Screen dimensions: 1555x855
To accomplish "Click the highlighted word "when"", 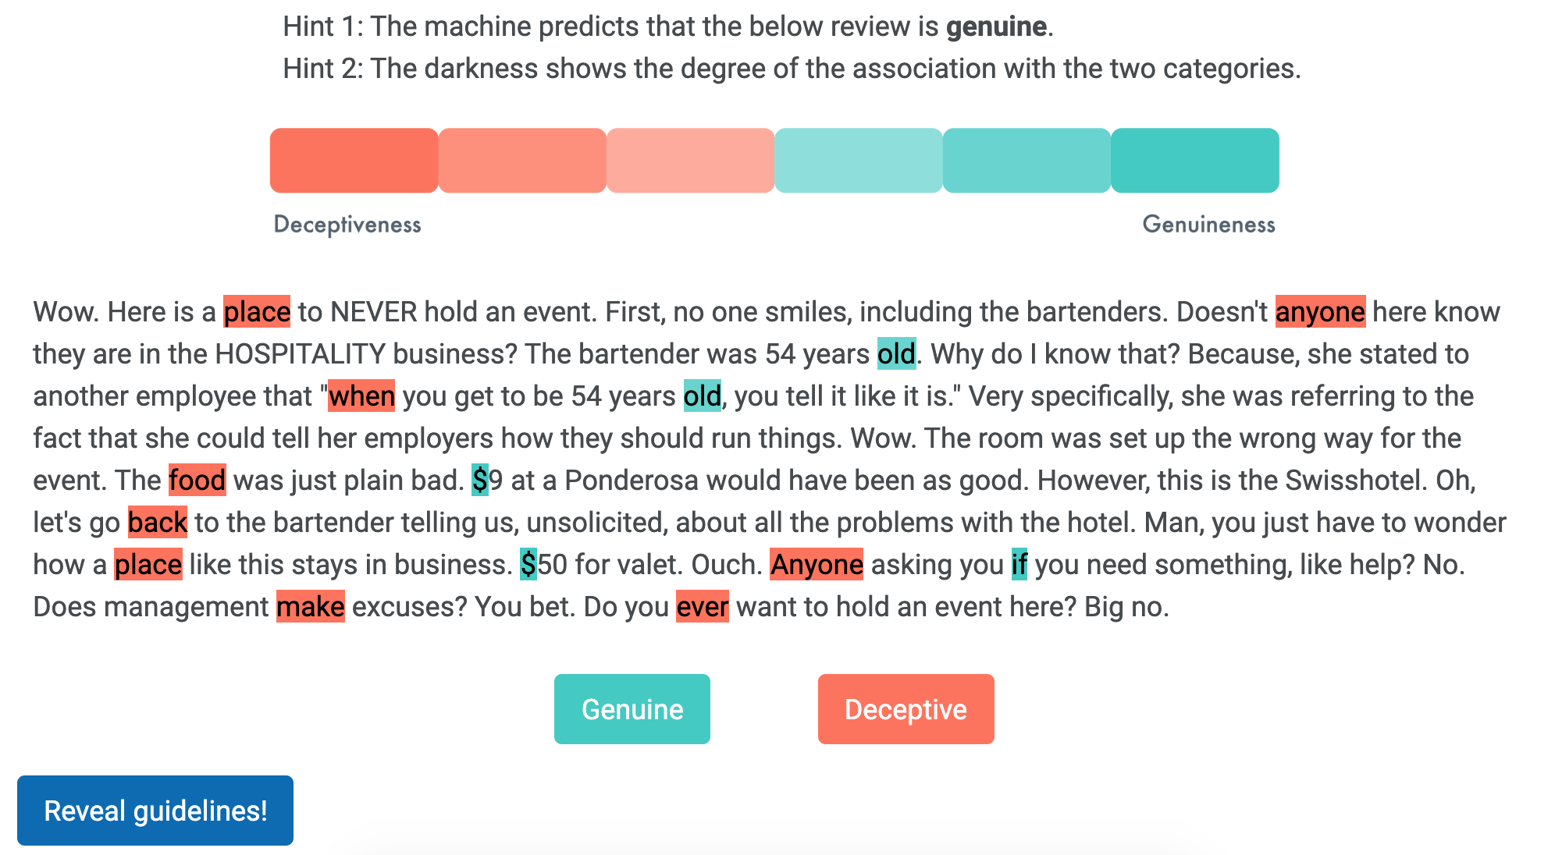I will click(x=361, y=396).
